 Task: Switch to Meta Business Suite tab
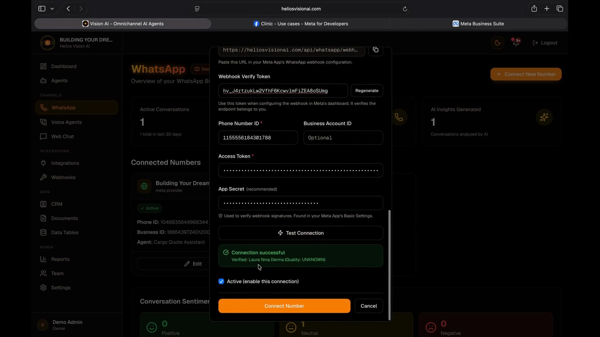(478, 24)
